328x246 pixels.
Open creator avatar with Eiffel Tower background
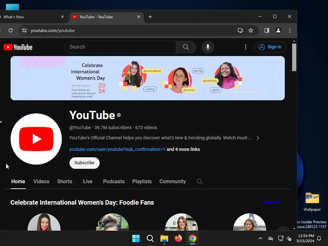(250, 222)
